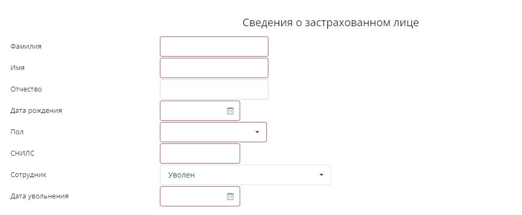
Task: Click the Дата увольнения label
Action: pyautogui.click(x=39, y=196)
